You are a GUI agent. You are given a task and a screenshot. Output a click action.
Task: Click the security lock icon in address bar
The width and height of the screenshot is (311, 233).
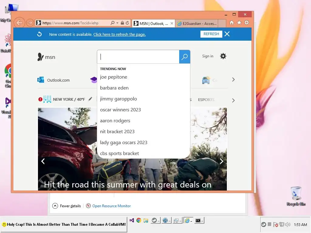pyautogui.click(x=122, y=23)
